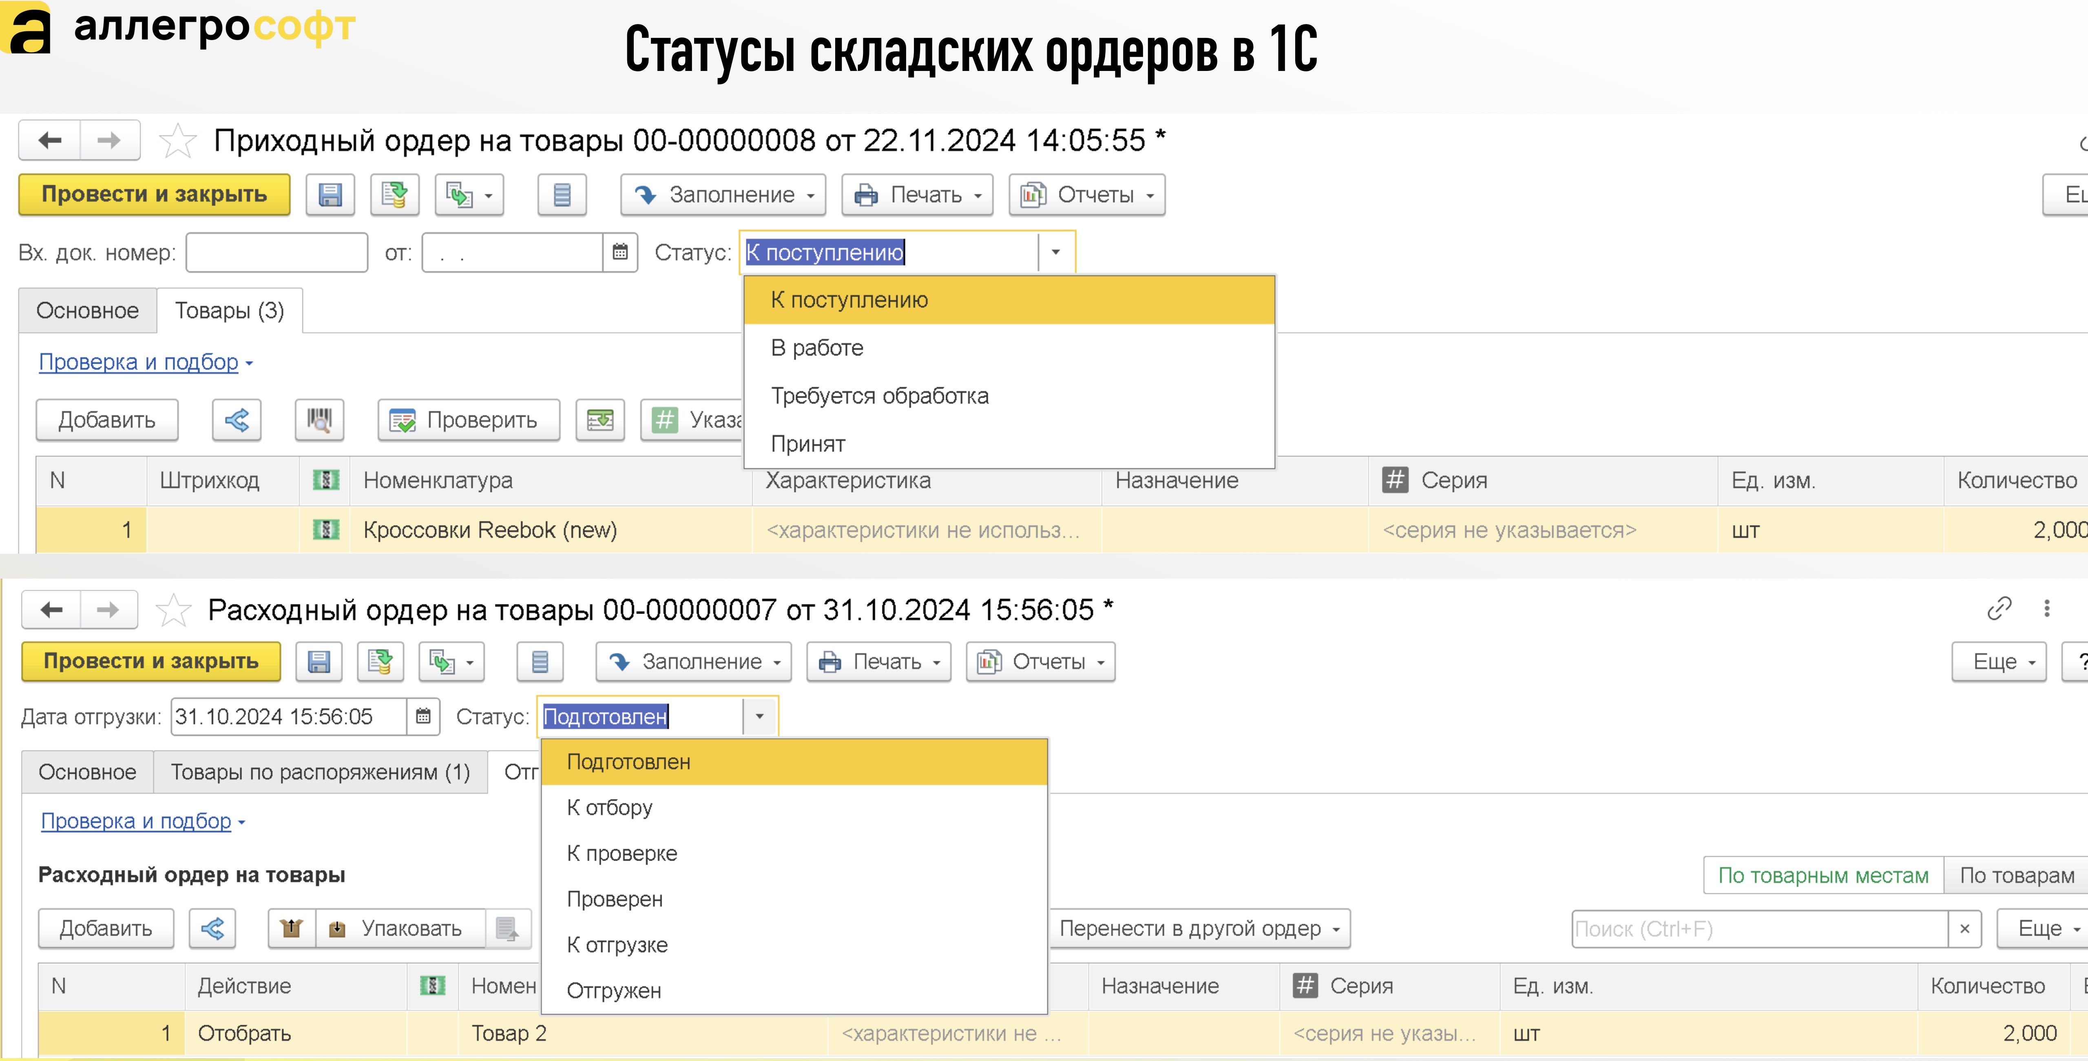Click document arrow icon right of Упаковать
The height and width of the screenshot is (1061, 2088).
(508, 928)
